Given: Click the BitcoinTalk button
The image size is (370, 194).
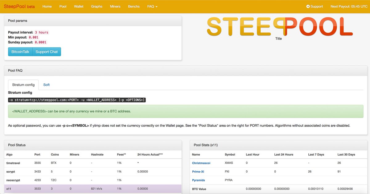Looking at the screenshot, I should [x=20, y=52].
